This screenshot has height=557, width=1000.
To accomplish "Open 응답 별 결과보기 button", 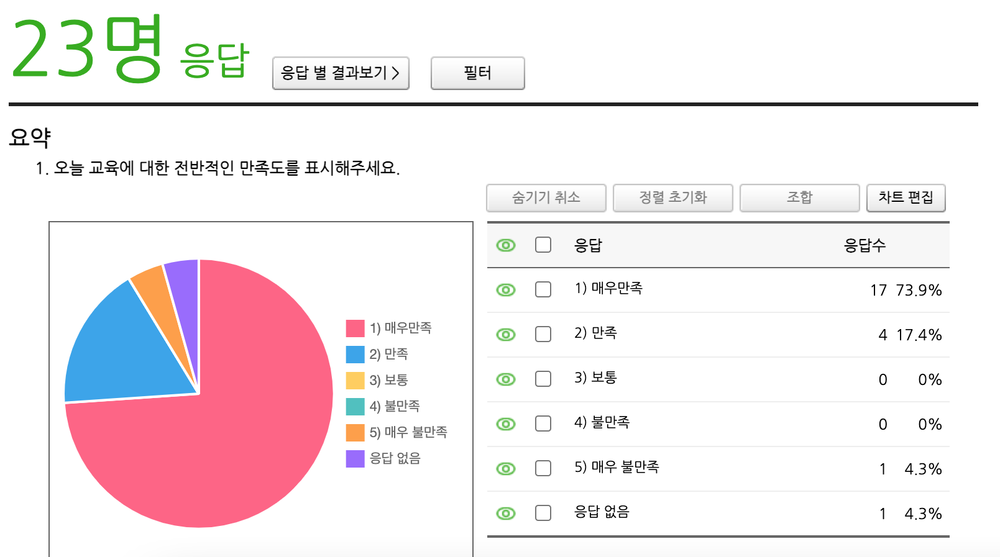I will pyautogui.click(x=341, y=73).
